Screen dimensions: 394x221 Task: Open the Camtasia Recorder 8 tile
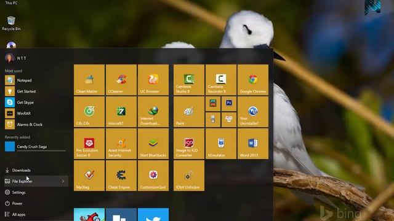[x=221, y=80]
